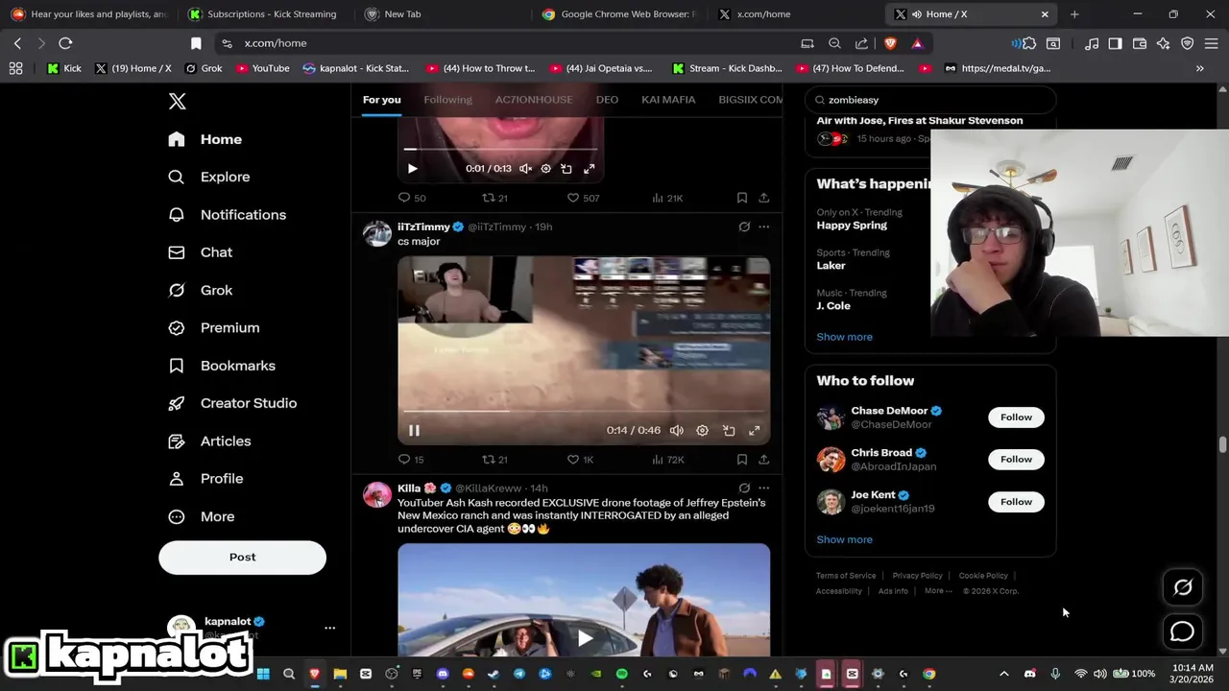1229x691 pixels.
Task: Play the top video at 0:01
Action: coord(412,168)
